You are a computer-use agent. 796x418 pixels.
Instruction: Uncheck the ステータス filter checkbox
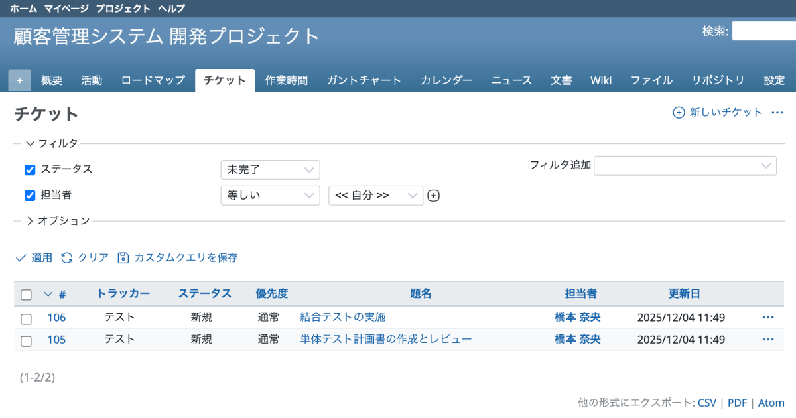[x=30, y=170]
